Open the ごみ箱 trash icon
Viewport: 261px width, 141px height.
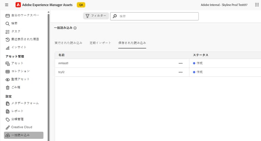8,88
